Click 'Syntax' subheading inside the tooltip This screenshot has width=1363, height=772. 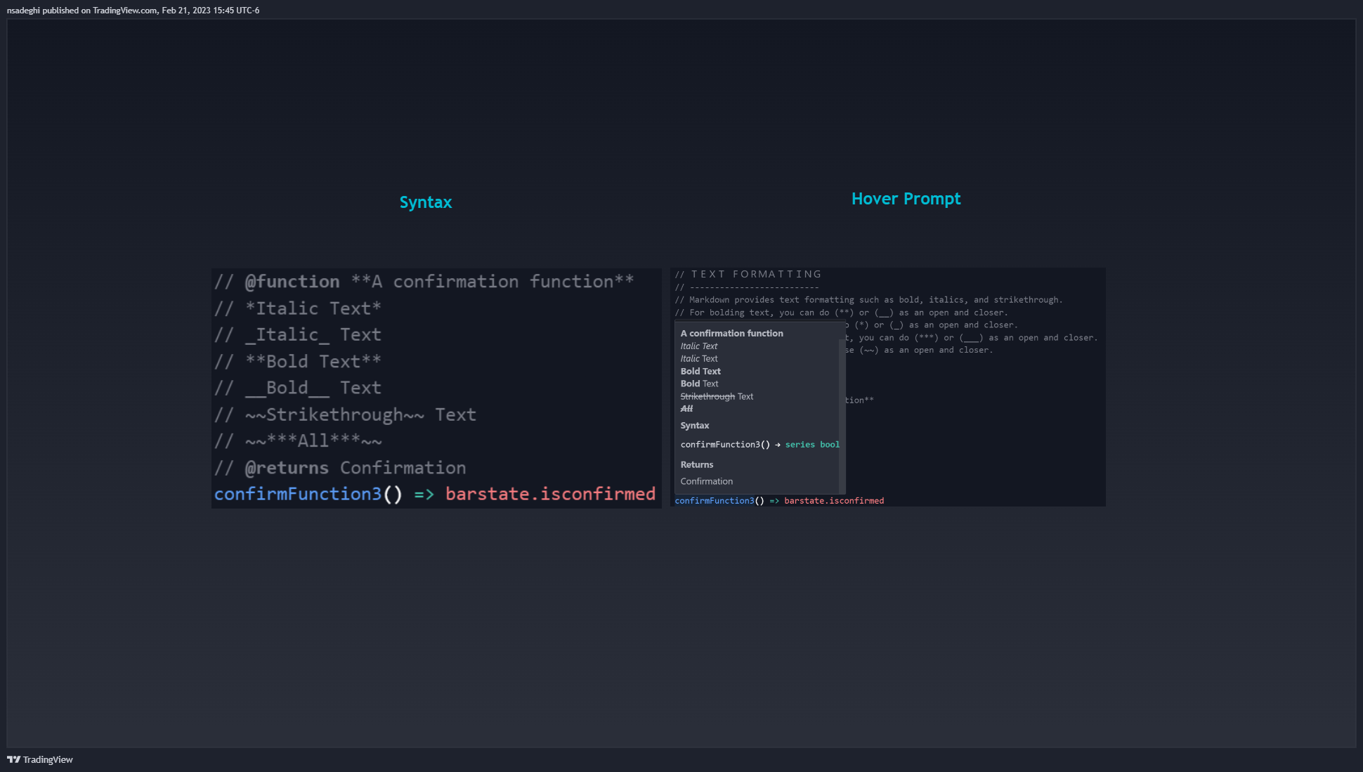coord(694,426)
